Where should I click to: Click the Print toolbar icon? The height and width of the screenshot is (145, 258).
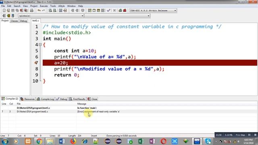(x=32, y=10)
